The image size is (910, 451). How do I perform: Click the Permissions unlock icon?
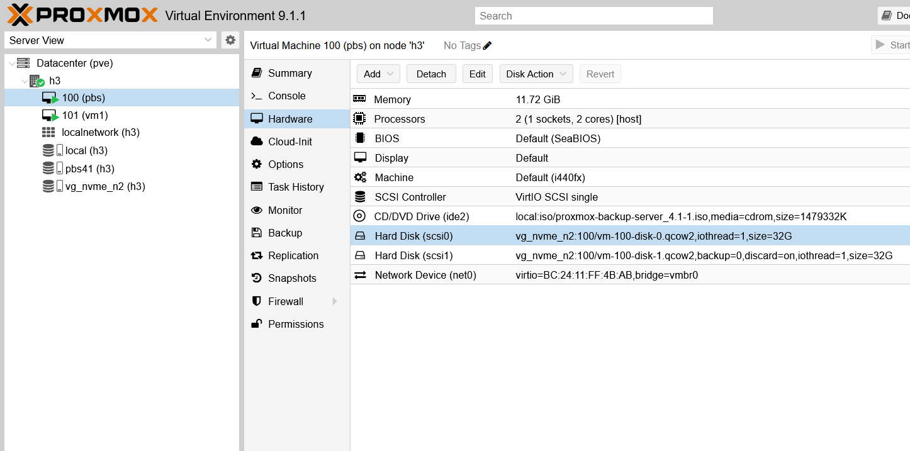point(256,324)
